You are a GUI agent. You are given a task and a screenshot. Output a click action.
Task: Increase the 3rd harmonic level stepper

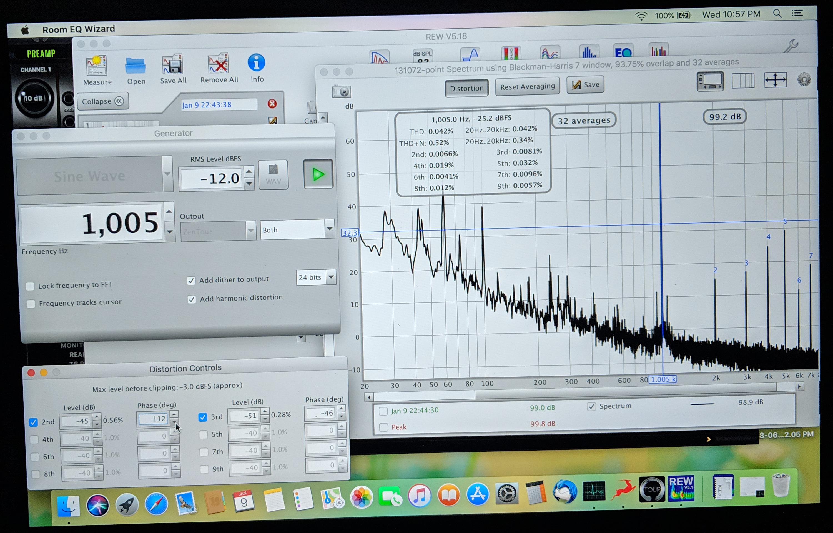click(x=265, y=411)
